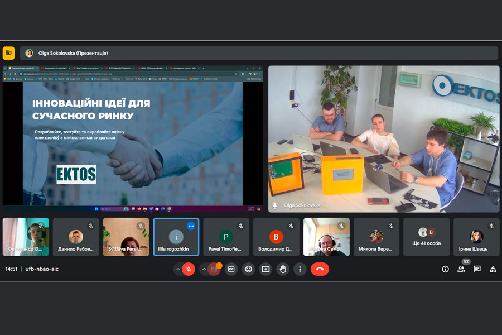The image size is (502, 335).
Task: Click the yellow camera-off badge icon
Action: tap(8, 53)
